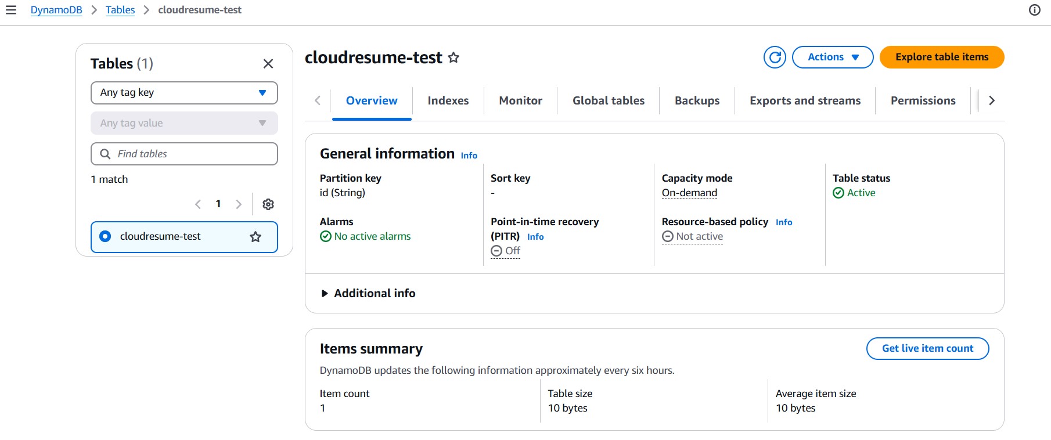
Task: Click Get live item count button
Action: click(x=927, y=349)
